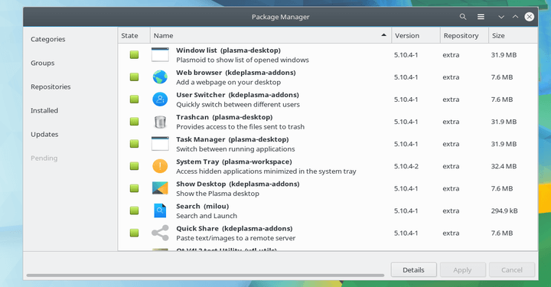This screenshot has height=287, width=551.
Task: Toggle state box for Show Desktop
Action: tap(134, 188)
